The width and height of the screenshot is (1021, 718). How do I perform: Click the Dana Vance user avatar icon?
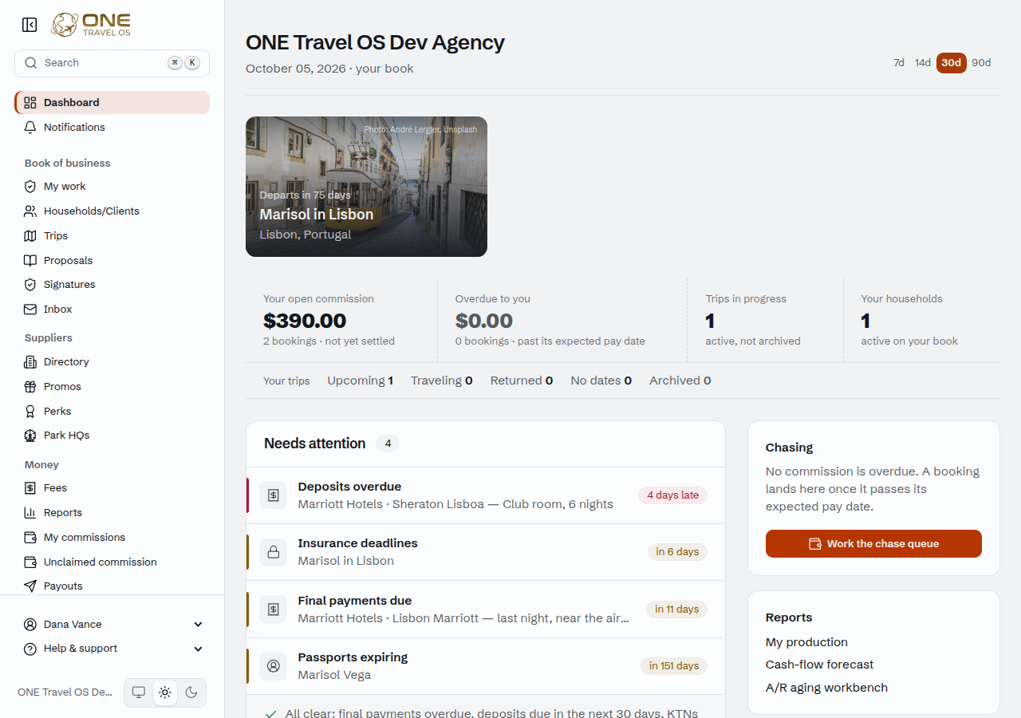pyautogui.click(x=30, y=624)
